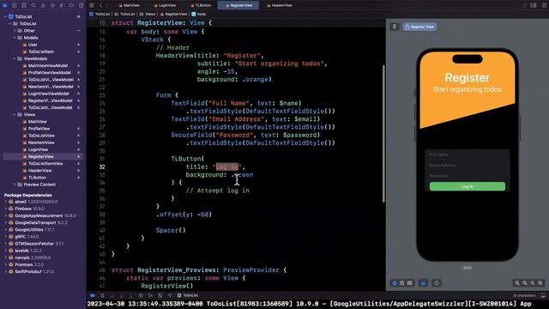Open User file in Models
Image resolution: width=549 pixels, height=309 pixels.
pyautogui.click(x=33, y=45)
